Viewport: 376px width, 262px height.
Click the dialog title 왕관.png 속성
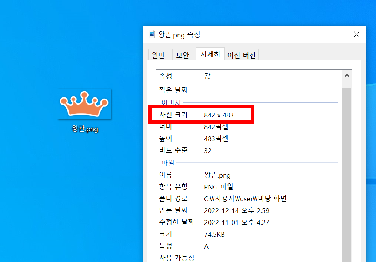[x=179, y=35]
